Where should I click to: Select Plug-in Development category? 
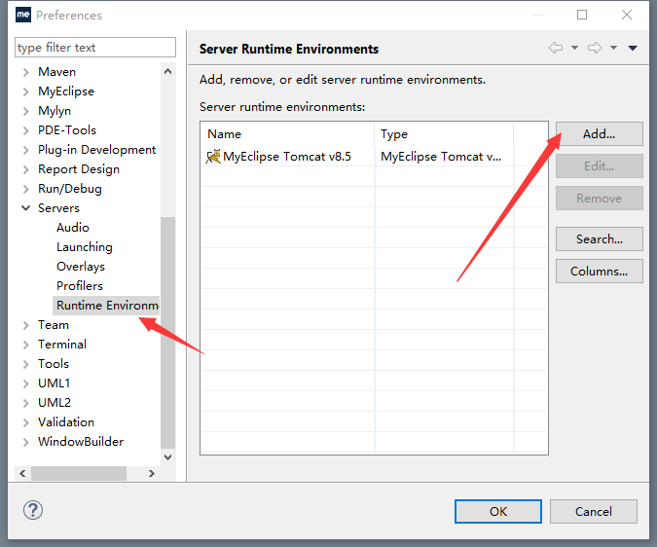coord(96,150)
